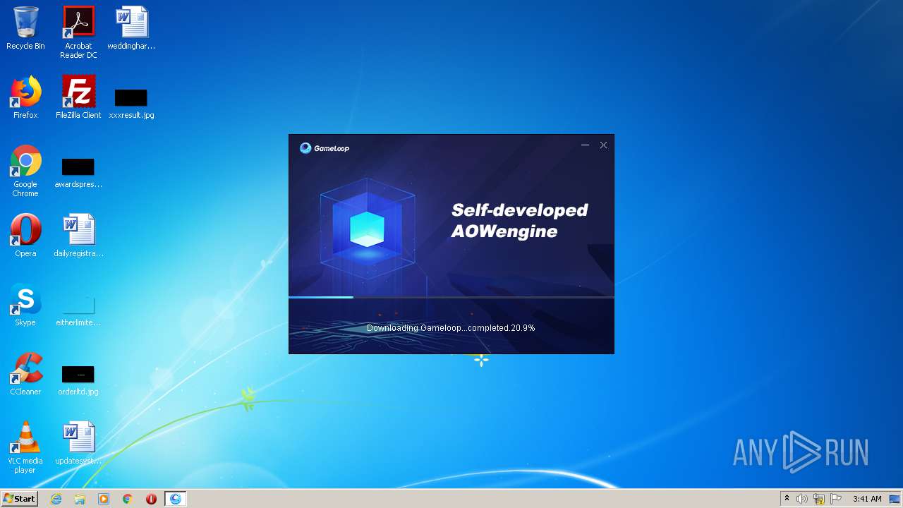Launch the CCleaner desktop shortcut
Screen dimensions: 903x508
[x=25, y=374]
